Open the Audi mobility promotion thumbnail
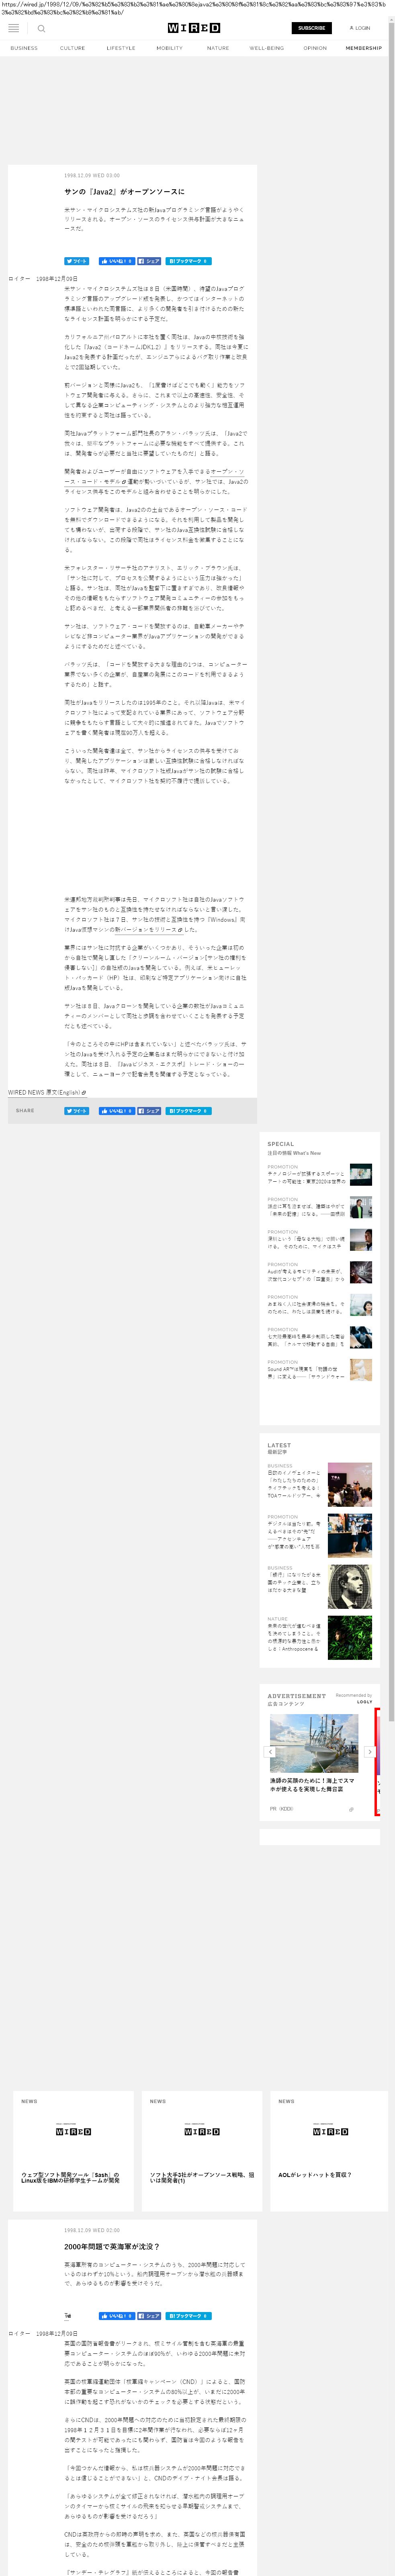This screenshot has width=395, height=2576. click(x=361, y=1272)
